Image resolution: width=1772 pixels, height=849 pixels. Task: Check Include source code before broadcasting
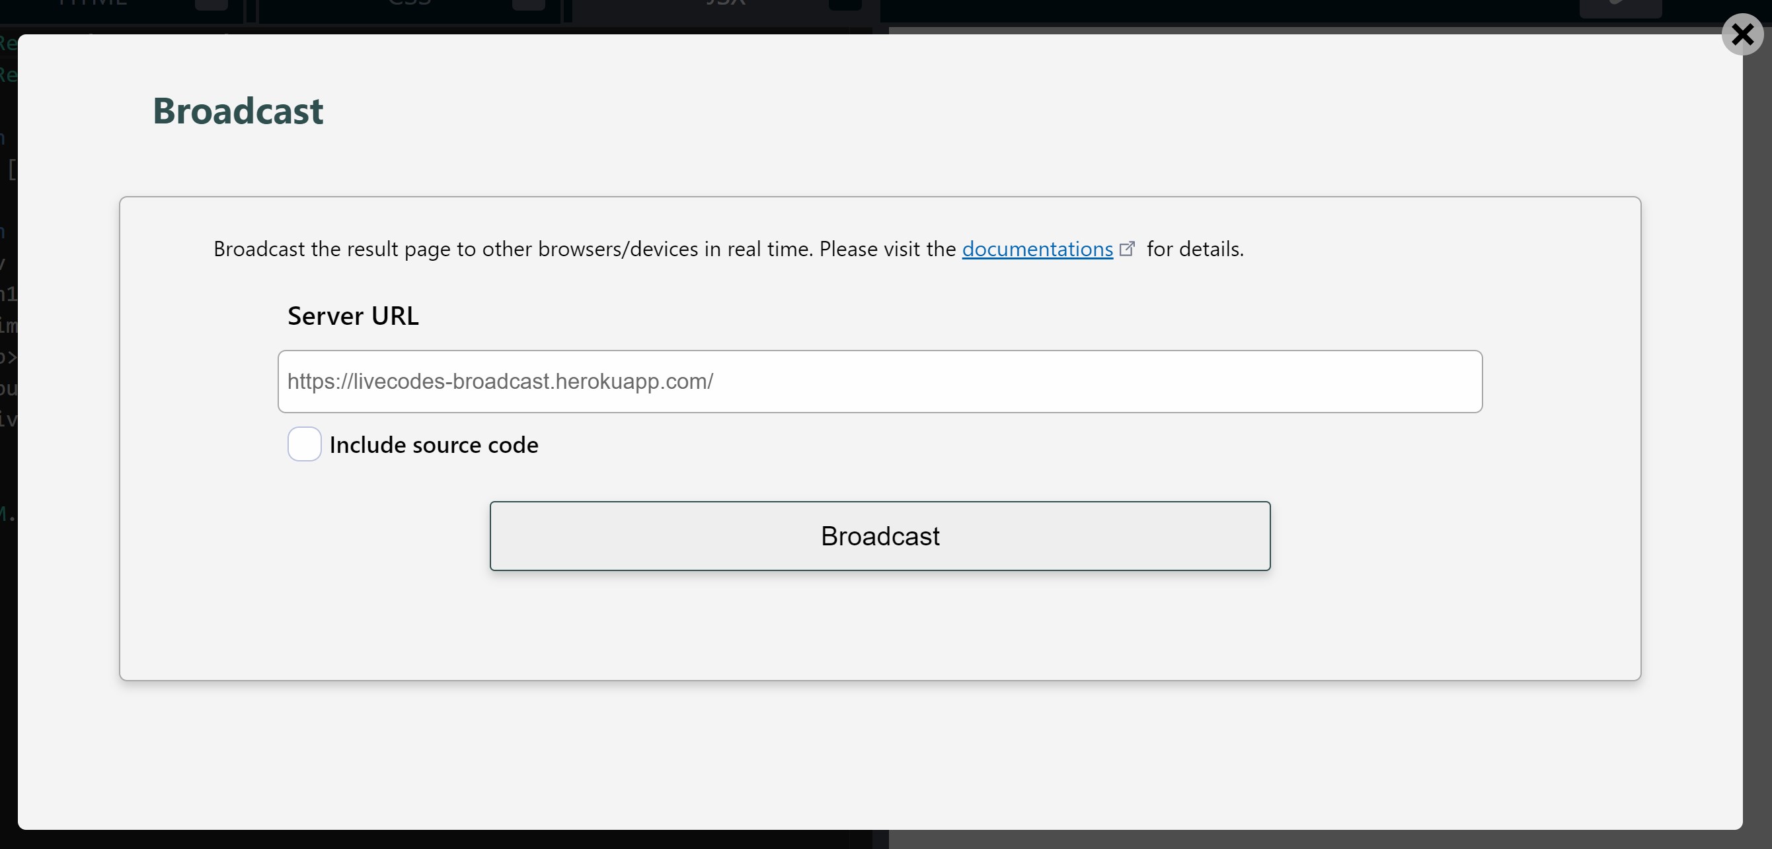pos(304,444)
